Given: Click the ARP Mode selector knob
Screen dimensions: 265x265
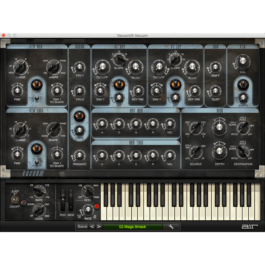Looking at the screenshot, I should coord(39,210).
